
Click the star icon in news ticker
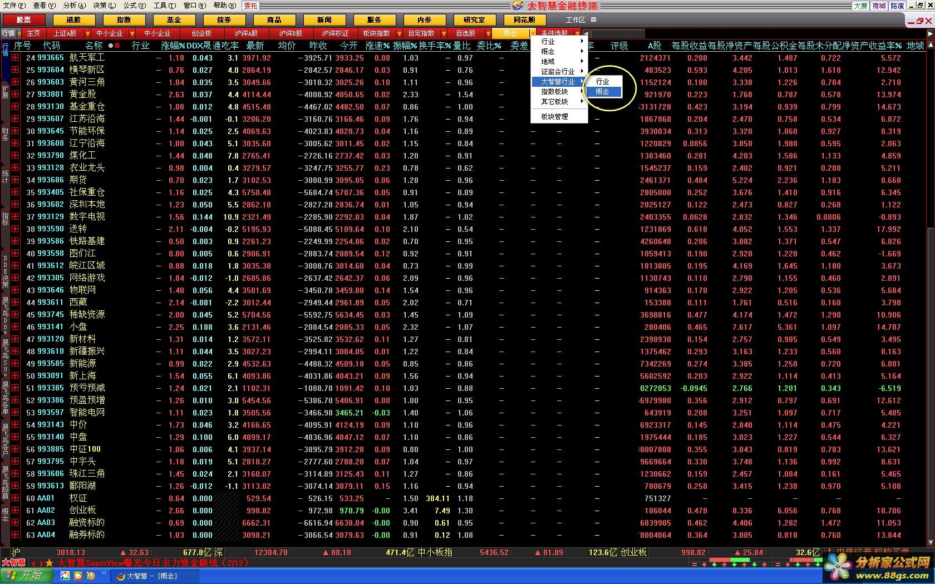pyautogui.click(x=49, y=563)
